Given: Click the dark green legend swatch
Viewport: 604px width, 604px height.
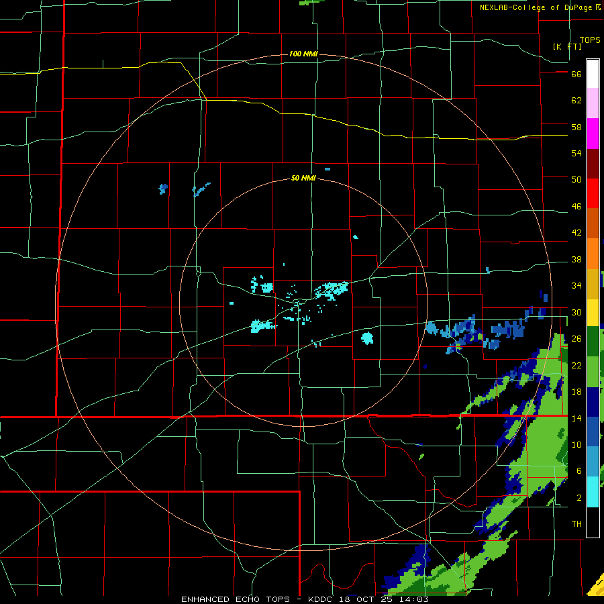Looking at the screenshot, I should point(593,342).
